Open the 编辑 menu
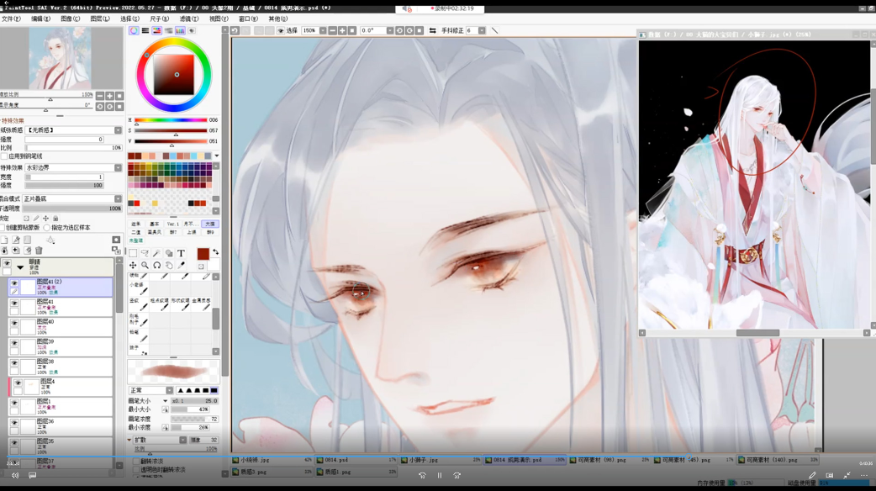This screenshot has width=876, height=491. pos(41,18)
